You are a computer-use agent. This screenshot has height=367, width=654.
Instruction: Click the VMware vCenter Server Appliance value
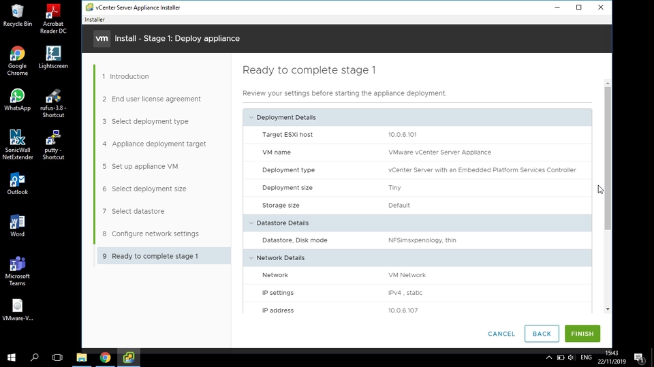[439, 153]
